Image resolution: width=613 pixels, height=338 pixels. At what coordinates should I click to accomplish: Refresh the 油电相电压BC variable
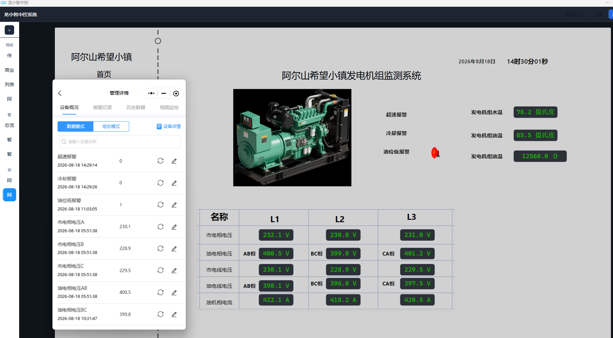(161, 314)
